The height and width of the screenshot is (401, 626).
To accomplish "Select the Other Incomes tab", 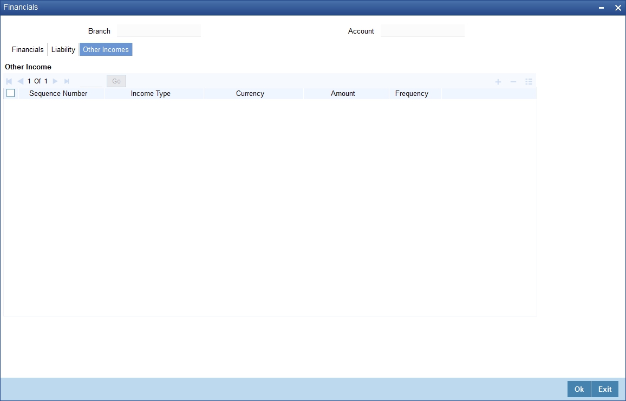I will (x=106, y=49).
